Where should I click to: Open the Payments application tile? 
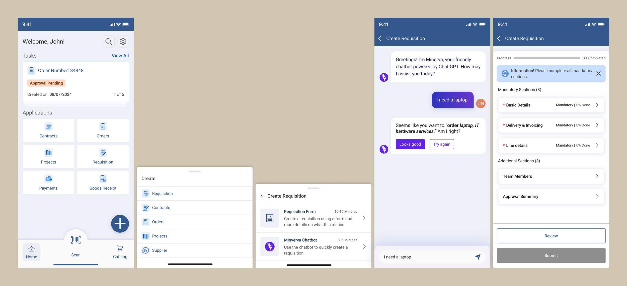pyautogui.click(x=48, y=183)
